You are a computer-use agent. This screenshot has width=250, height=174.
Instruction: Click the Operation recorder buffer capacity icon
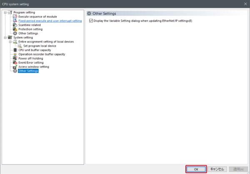click(x=15, y=54)
